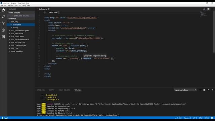Click the CRLF end-of-line selector
Screen dimensions: 215x121
tap(201, 118)
